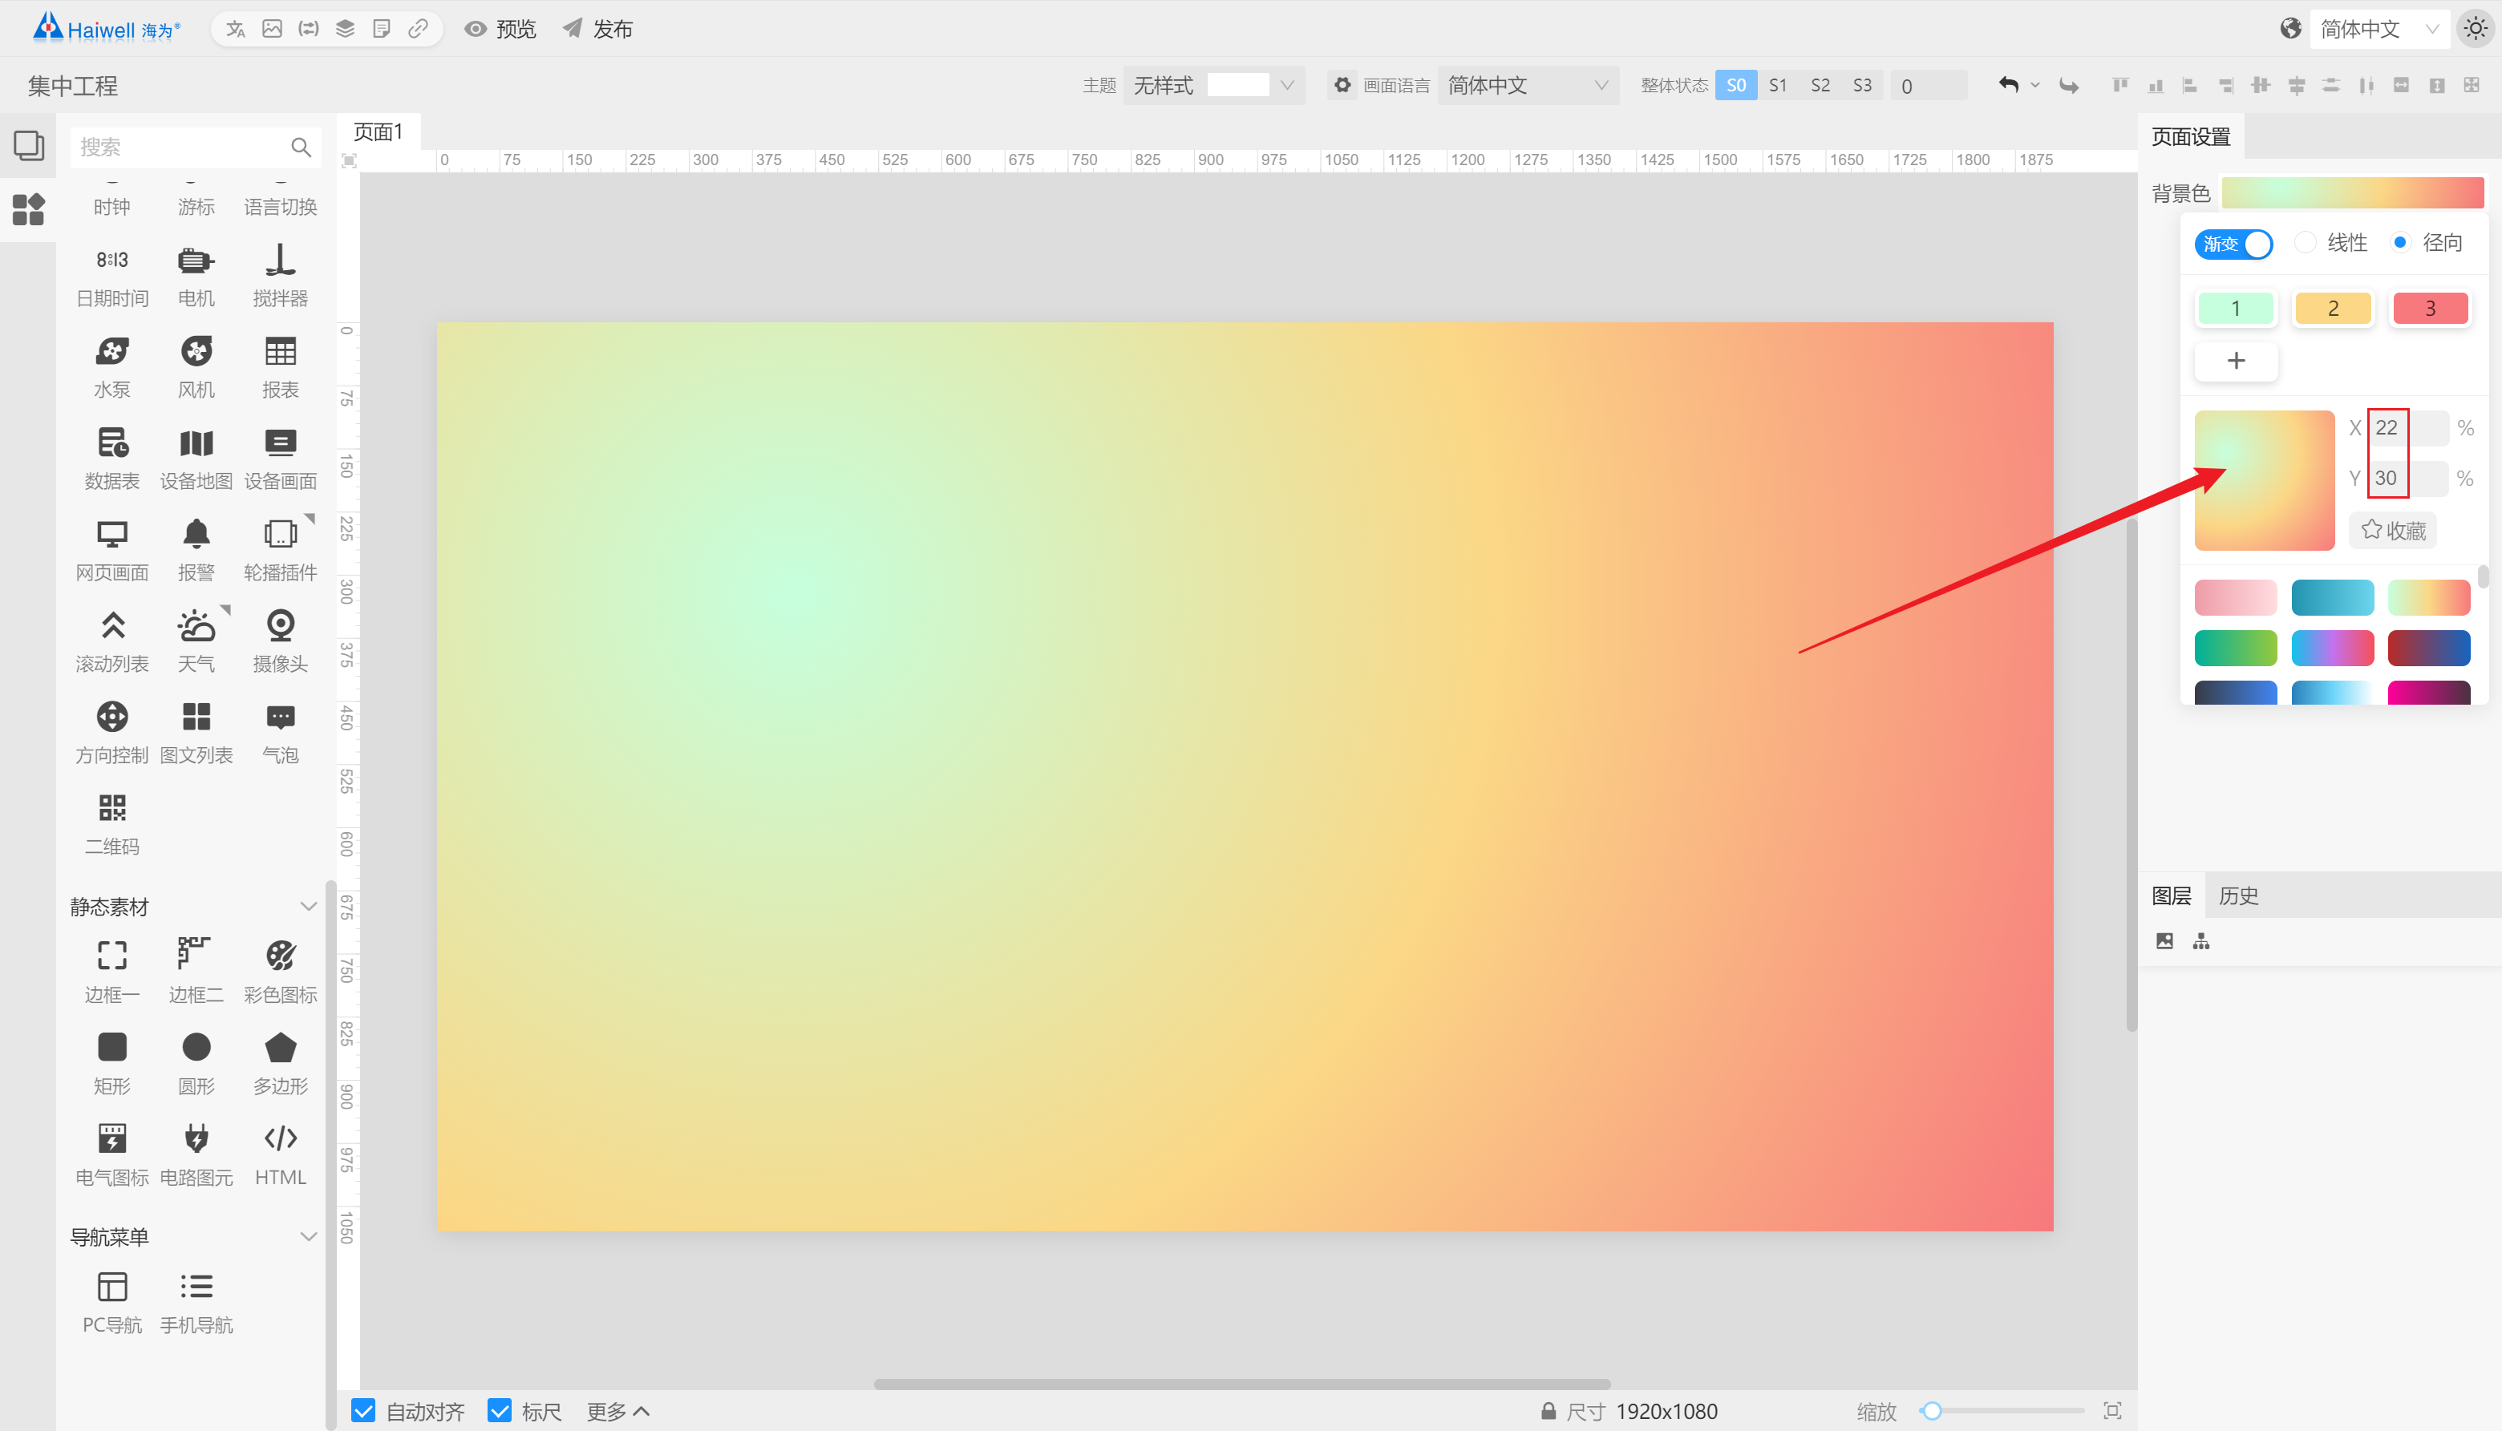This screenshot has height=1431, width=2502.
Task: Open the pages panel in left sidebar
Action: point(29,145)
